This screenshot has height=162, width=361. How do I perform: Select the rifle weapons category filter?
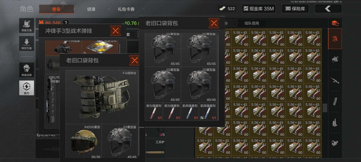(335, 81)
